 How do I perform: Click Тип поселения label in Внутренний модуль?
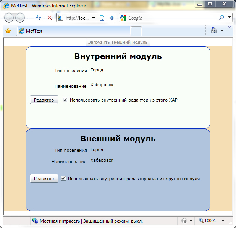click(x=71, y=71)
